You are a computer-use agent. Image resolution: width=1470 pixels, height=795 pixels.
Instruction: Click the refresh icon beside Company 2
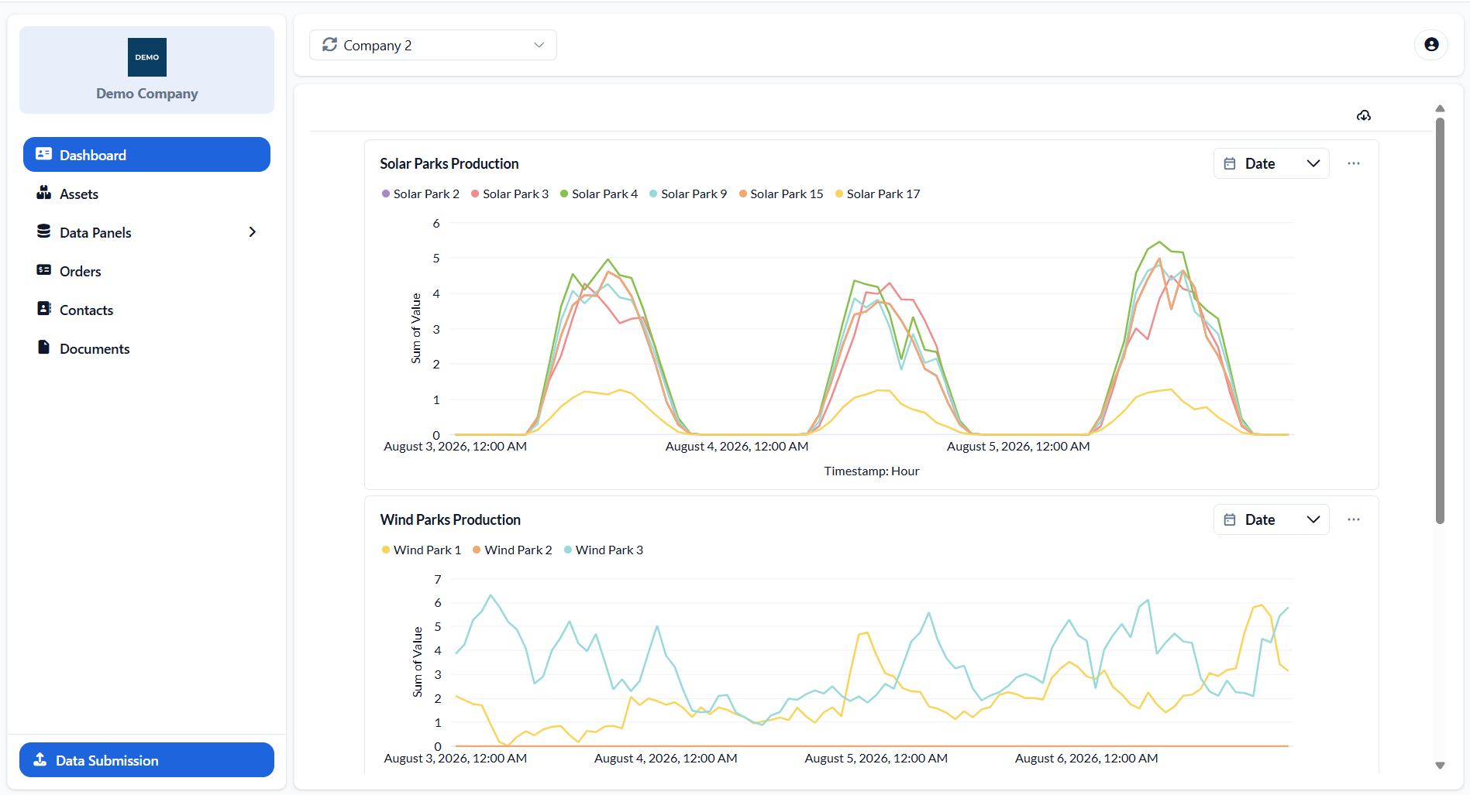pyautogui.click(x=330, y=45)
